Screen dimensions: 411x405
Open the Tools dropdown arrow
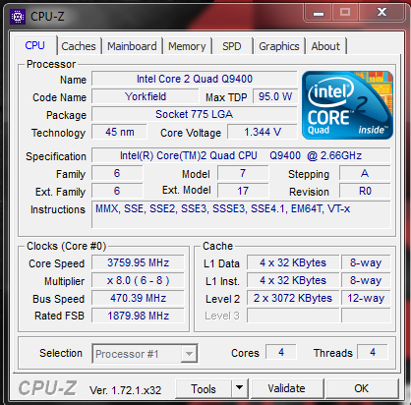240,388
